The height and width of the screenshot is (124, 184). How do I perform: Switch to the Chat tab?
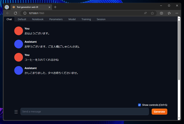coord(9,19)
